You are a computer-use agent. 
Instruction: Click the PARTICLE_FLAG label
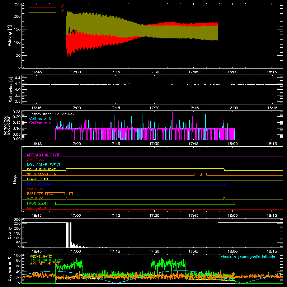pos(40,194)
